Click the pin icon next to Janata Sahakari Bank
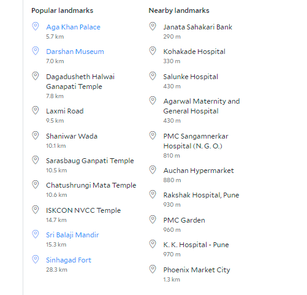307x295 pixels. [x=153, y=26]
